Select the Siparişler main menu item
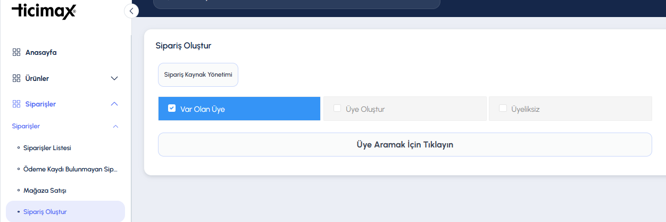Screen dimensions: 666x222 tap(40, 104)
